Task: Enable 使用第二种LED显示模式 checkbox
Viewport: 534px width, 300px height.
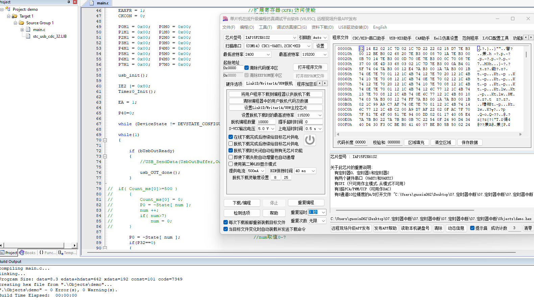Action: tap(230, 164)
